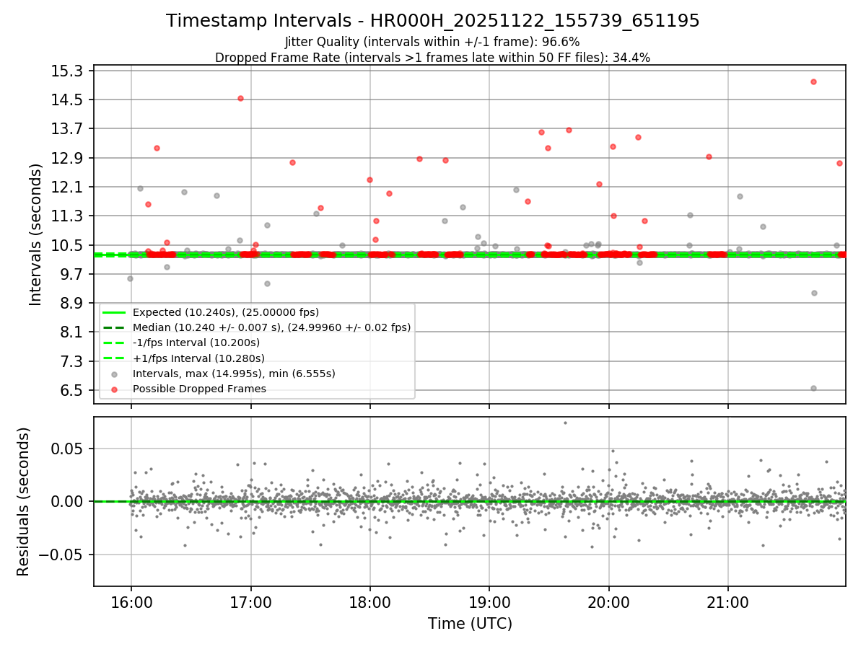
Task: Click the chart title 'Timestamp Intervals - HR000H_20251122_155739_651195'
Action: click(x=433, y=21)
